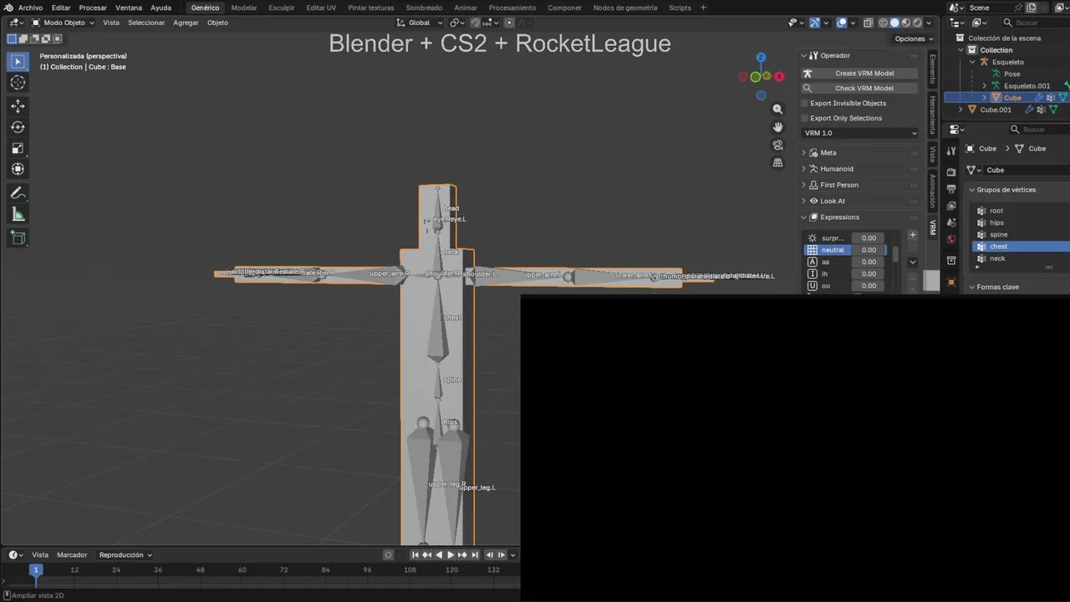1070x602 pixels.
Task: Open the Modo Objeto mode dropdown
Action: coord(63,23)
